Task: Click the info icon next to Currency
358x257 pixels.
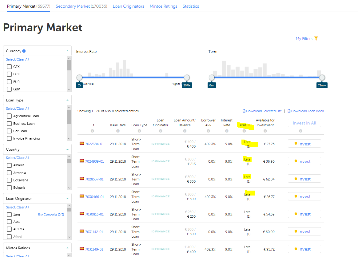Action: [x=24, y=51]
